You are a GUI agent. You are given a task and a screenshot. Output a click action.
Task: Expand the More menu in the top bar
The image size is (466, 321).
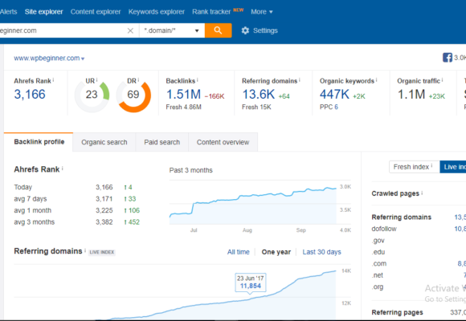[x=262, y=12]
